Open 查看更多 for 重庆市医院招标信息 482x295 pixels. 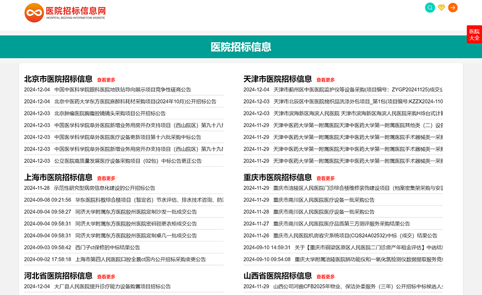325,179
